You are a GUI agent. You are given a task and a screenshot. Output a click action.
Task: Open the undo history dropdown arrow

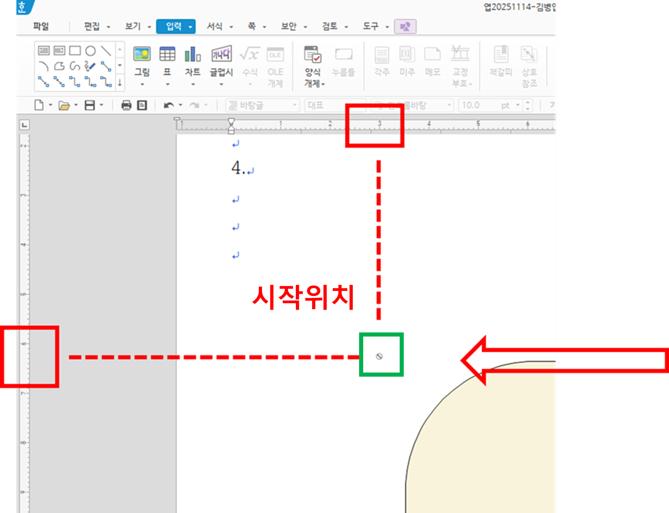click(180, 105)
